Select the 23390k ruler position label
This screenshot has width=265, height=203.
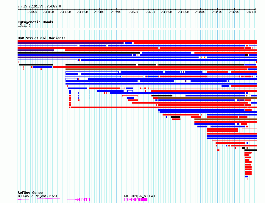[183, 12]
